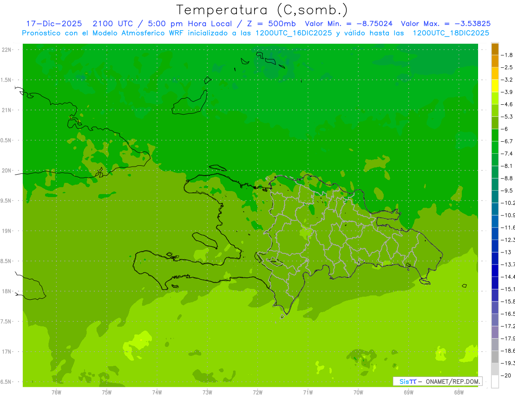Pick the orange swatch between -1.8 and -2.5
Image resolution: width=515 pixels, height=398 pixels.
tap(495, 61)
